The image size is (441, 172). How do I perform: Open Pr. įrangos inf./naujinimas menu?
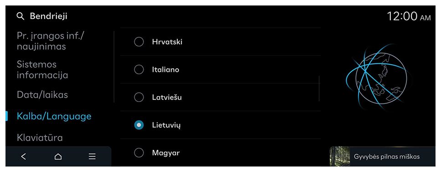click(x=51, y=41)
